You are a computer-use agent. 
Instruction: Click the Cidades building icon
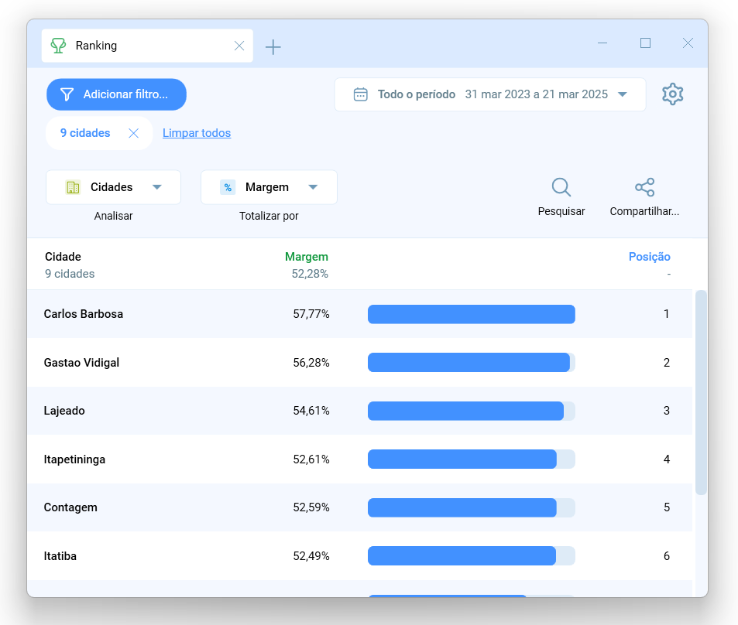click(x=73, y=187)
